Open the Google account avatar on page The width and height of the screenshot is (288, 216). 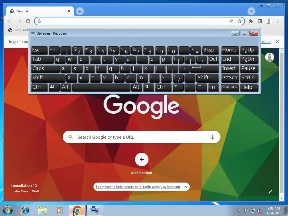coord(270,57)
